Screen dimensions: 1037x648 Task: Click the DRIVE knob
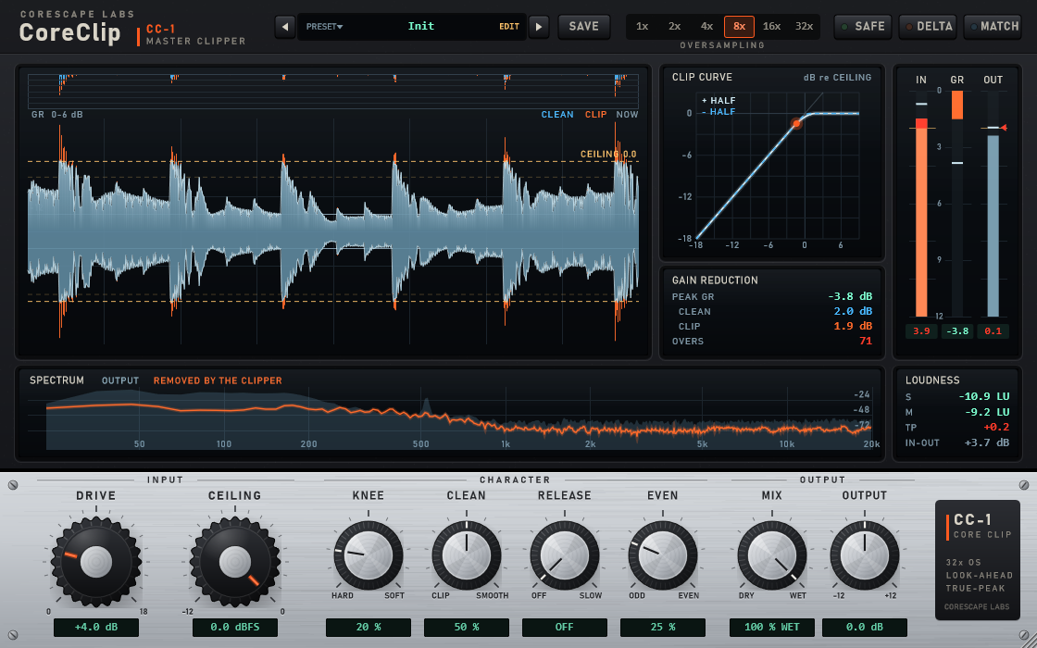click(x=96, y=562)
